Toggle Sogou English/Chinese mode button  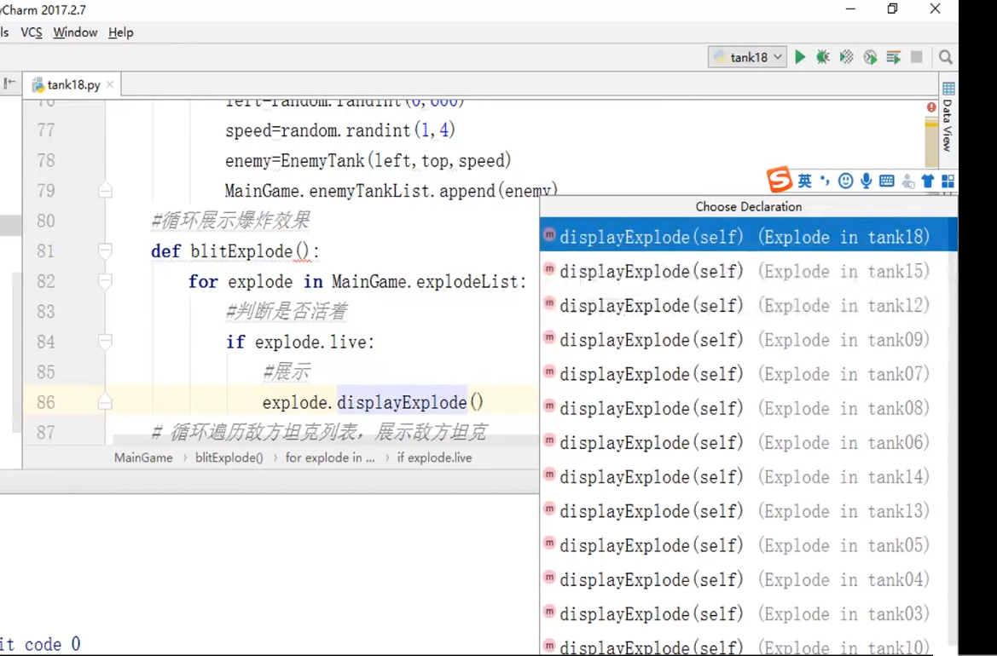pos(804,181)
